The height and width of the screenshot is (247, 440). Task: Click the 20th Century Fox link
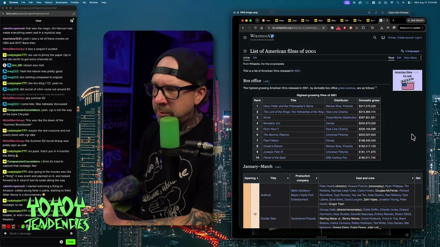[336, 157]
